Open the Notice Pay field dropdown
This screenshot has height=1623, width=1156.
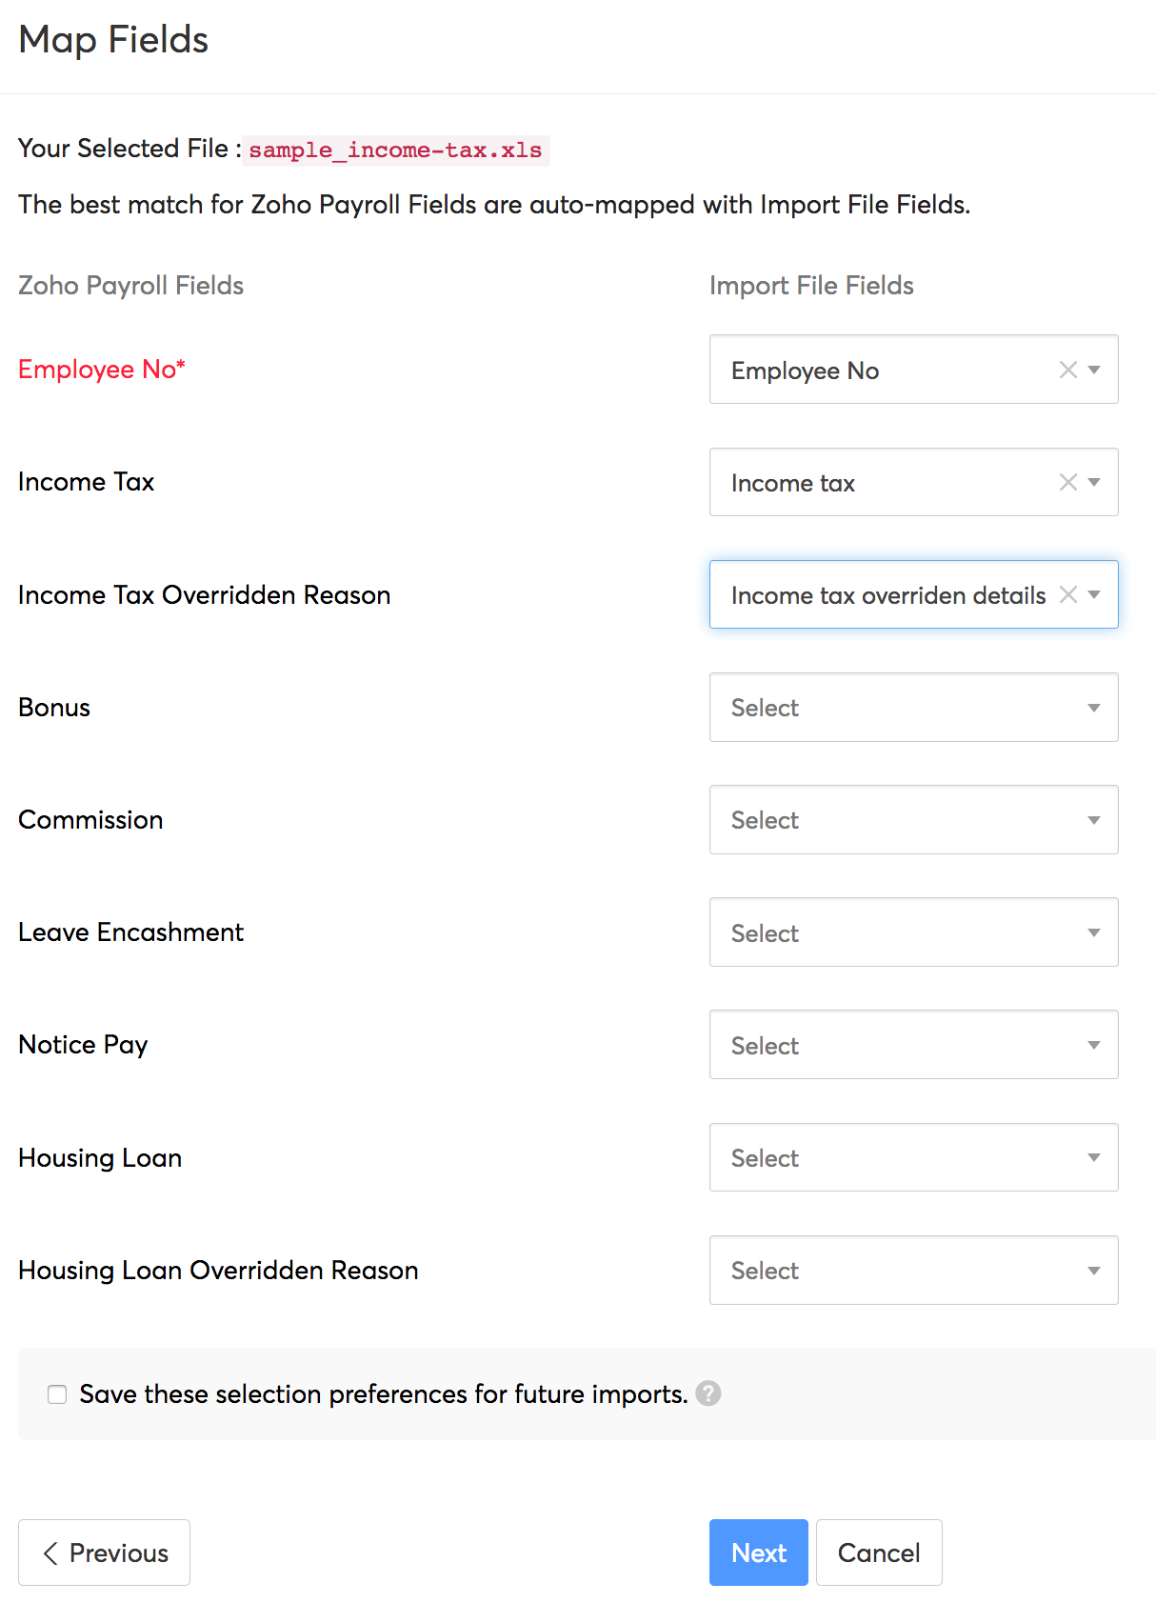(913, 1045)
